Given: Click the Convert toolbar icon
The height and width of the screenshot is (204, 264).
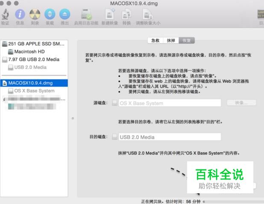Looking at the screenshot, I should (126, 14).
